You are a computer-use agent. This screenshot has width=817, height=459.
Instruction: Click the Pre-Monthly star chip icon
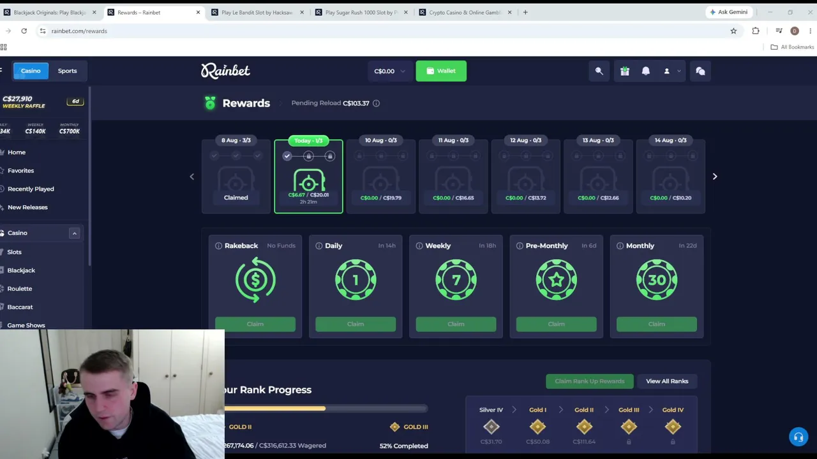[x=556, y=279]
